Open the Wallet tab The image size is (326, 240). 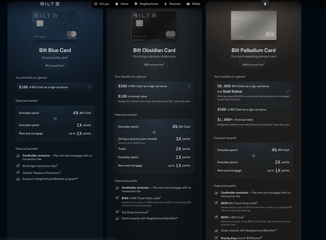click(193, 4)
